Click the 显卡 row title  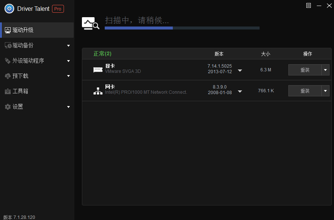(110, 66)
